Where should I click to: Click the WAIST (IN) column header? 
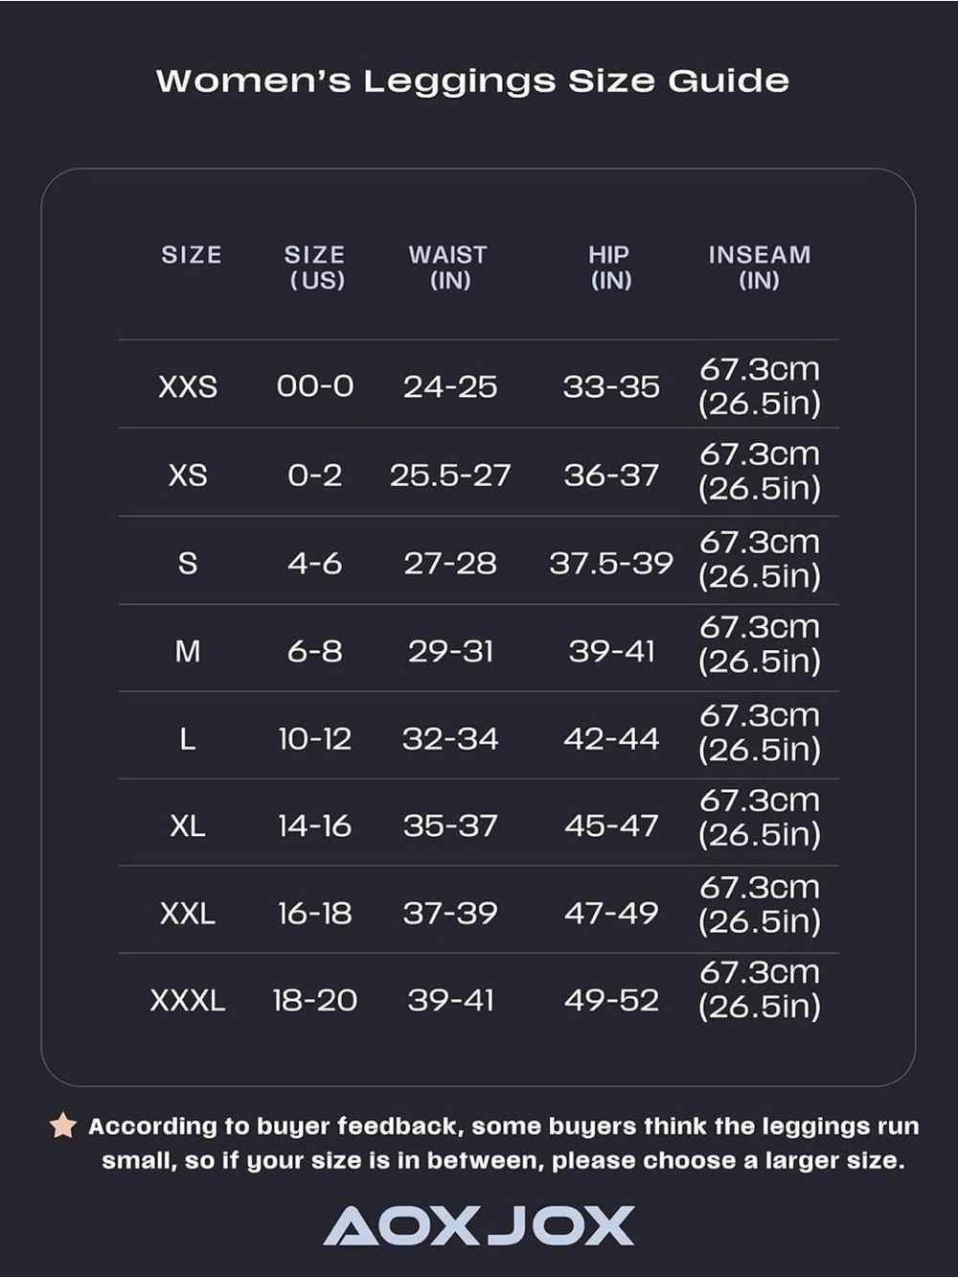[448, 267]
